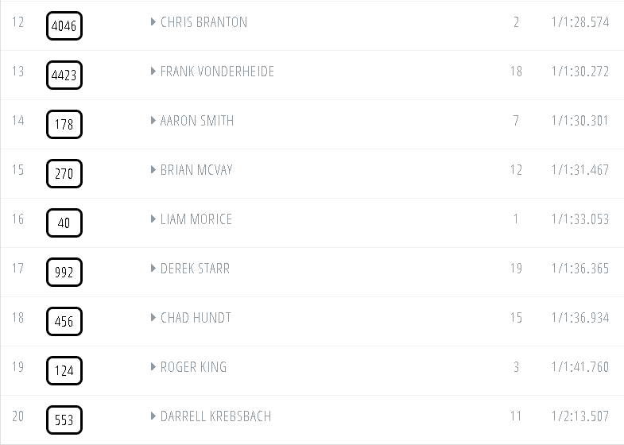Expand the Roger King row arrow
This screenshot has height=445, width=624.
coord(153,367)
